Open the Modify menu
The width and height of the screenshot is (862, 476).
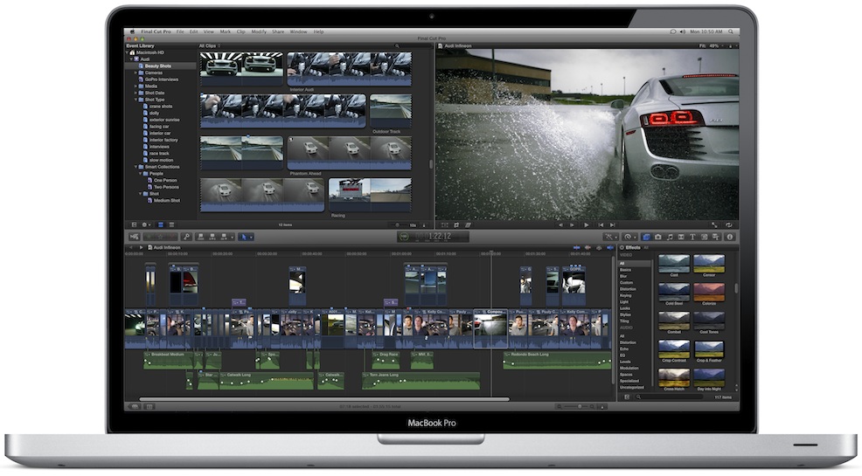pyautogui.click(x=259, y=31)
